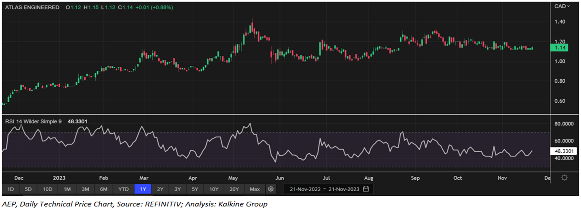Select the 1D range tab
The image size is (581, 210).
coord(11,189)
